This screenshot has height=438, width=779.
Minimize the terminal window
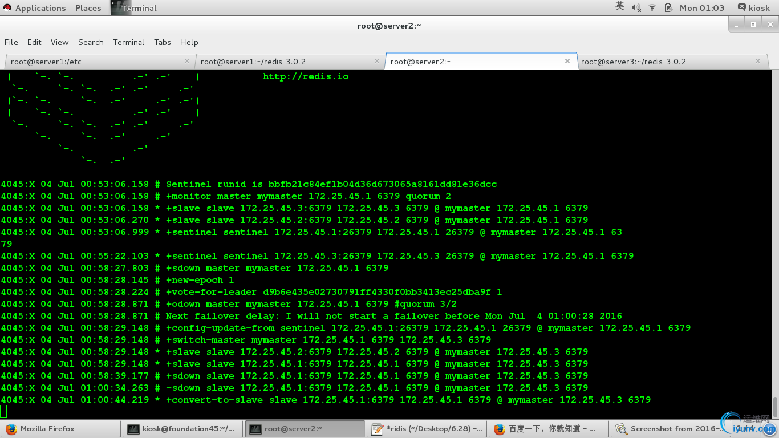point(737,25)
